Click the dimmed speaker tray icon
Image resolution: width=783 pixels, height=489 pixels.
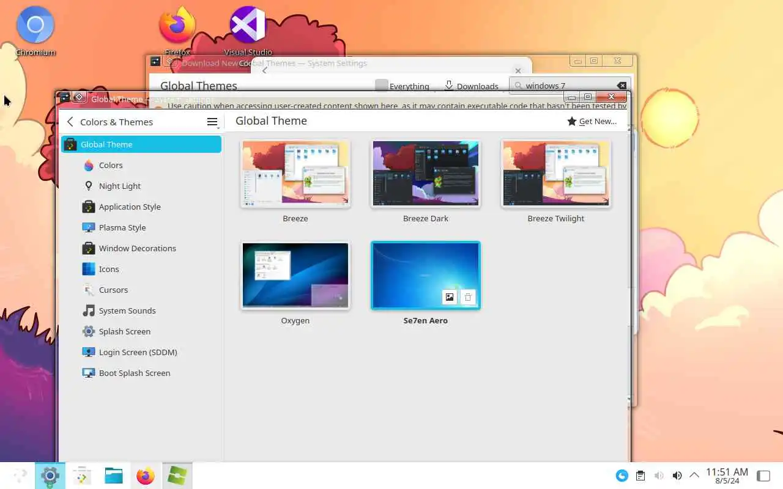pos(658,476)
